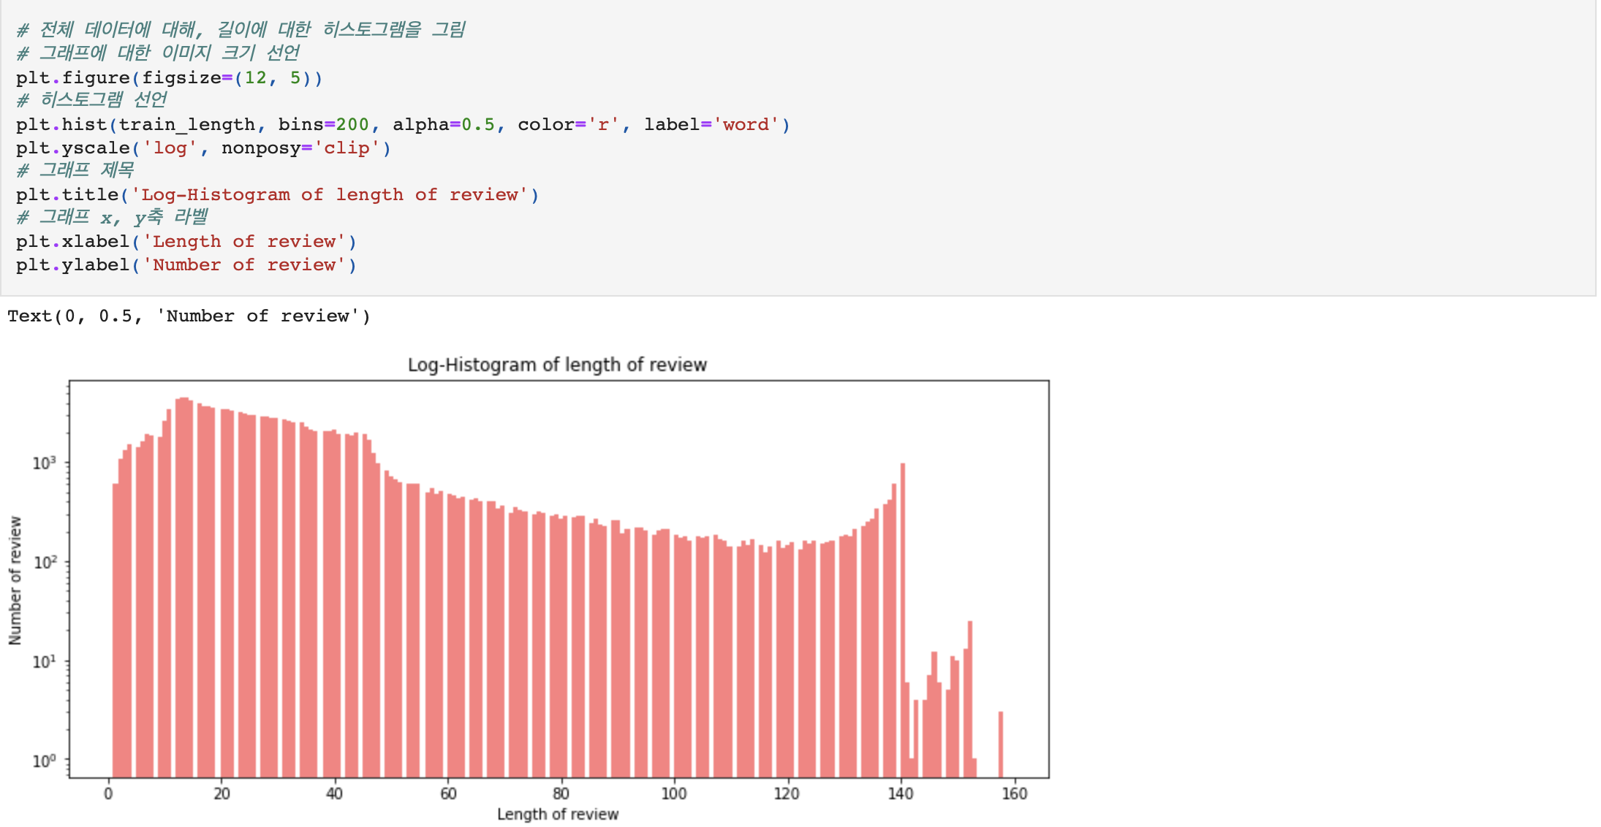
Task: Click the x-axis label 'Length of review'
Action: pos(557,814)
